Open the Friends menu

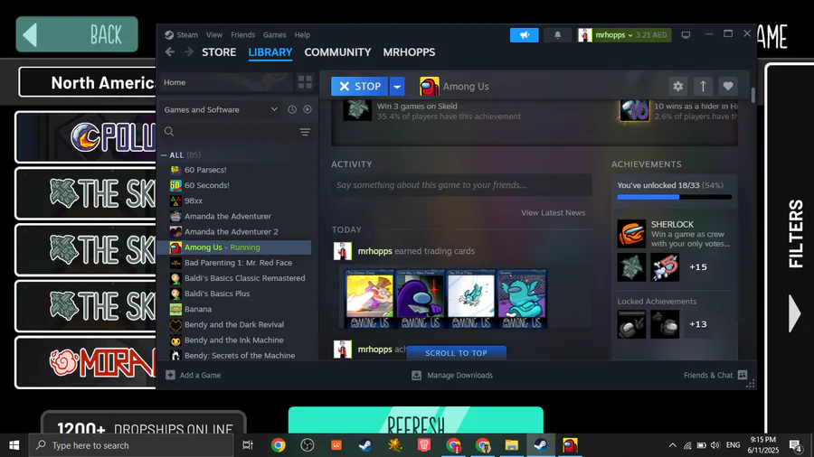[x=242, y=34]
